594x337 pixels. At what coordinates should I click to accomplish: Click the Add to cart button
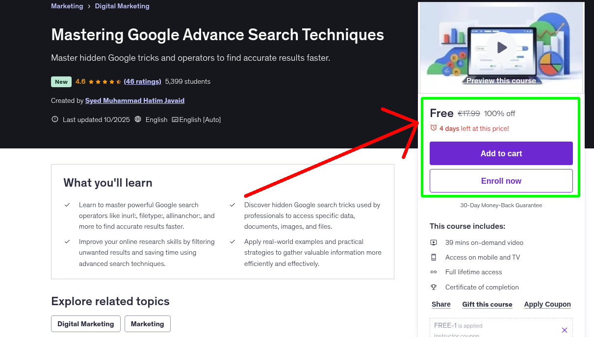pyautogui.click(x=501, y=153)
